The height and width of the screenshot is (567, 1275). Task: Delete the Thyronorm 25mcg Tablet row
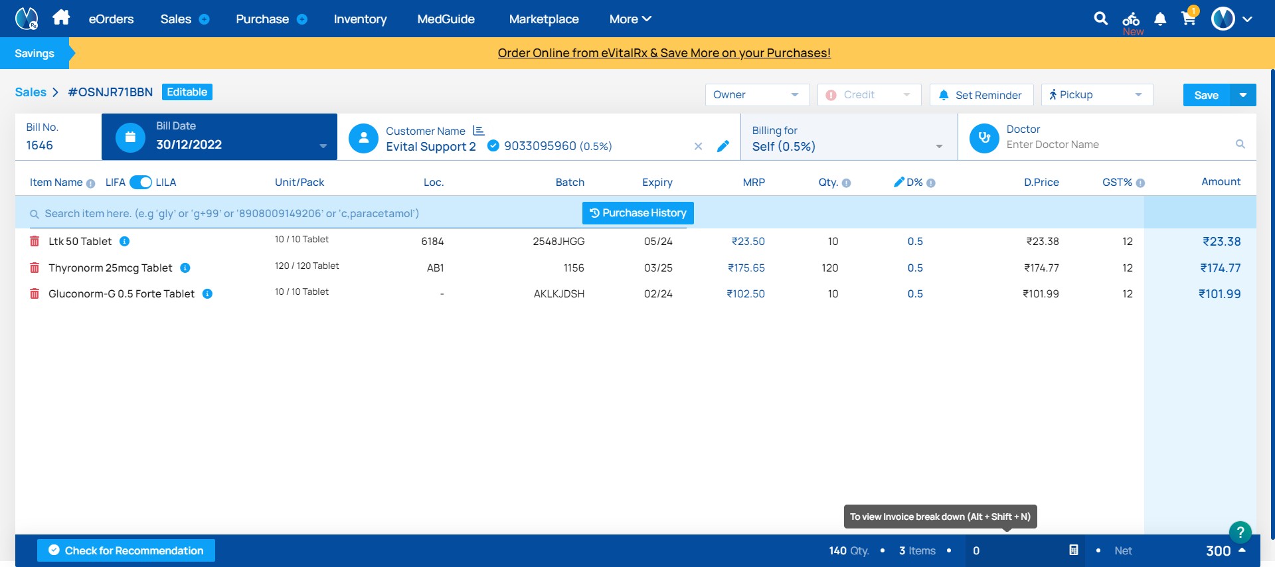(x=35, y=268)
